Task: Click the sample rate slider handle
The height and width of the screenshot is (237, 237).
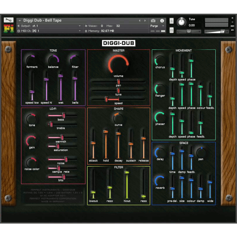Action: point(59,168)
